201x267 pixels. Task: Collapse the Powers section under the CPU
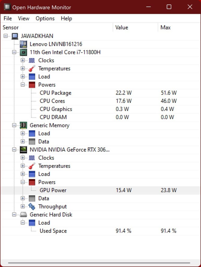(x=23, y=85)
